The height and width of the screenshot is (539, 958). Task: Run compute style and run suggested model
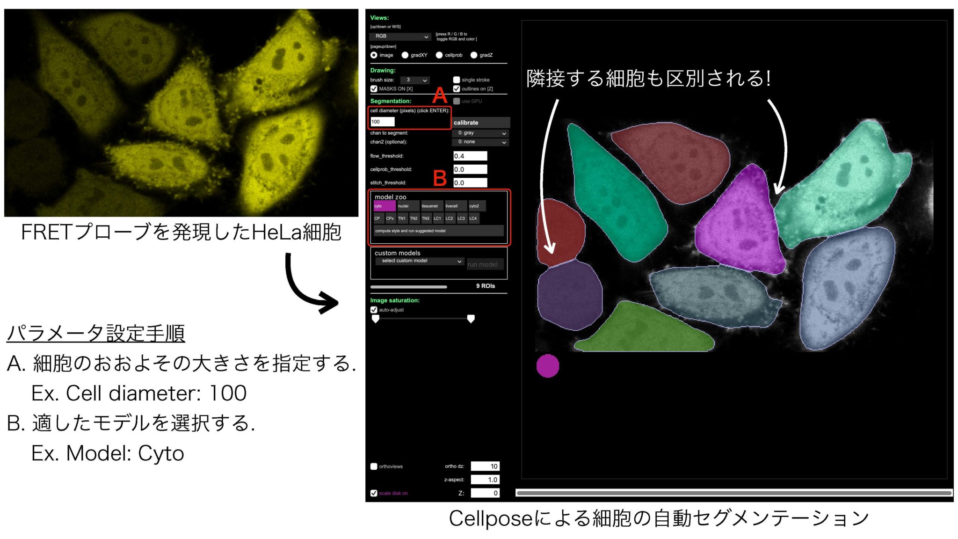438,230
